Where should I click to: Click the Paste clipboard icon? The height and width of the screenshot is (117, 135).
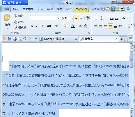tap(8, 18)
